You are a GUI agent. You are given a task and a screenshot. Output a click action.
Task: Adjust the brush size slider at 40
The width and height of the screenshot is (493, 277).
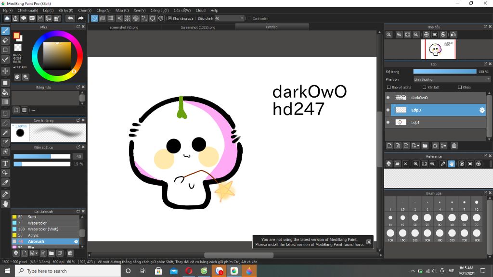click(x=42, y=156)
